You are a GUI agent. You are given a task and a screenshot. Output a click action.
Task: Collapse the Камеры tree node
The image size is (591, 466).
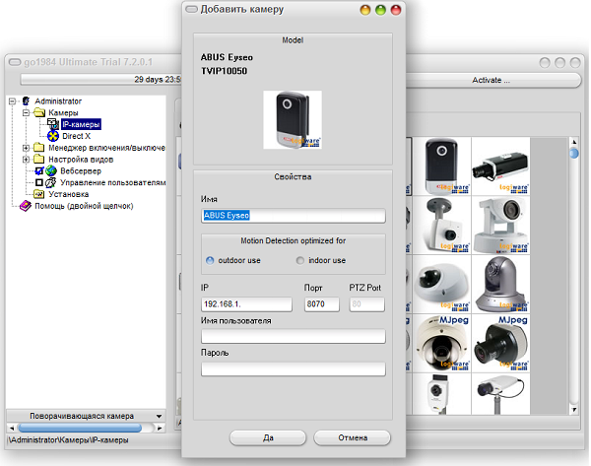tap(26, 112)
